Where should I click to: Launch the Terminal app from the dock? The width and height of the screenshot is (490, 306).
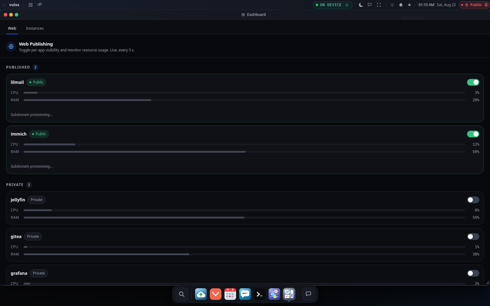(260, 294)
